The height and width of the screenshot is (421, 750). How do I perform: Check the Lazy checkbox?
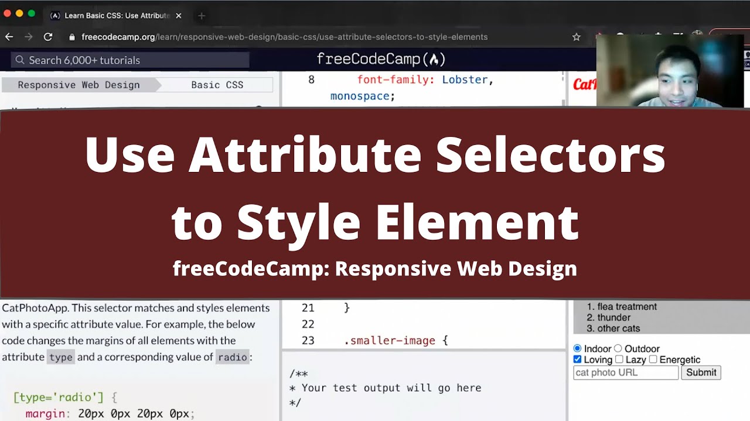(x=619, y=360)
